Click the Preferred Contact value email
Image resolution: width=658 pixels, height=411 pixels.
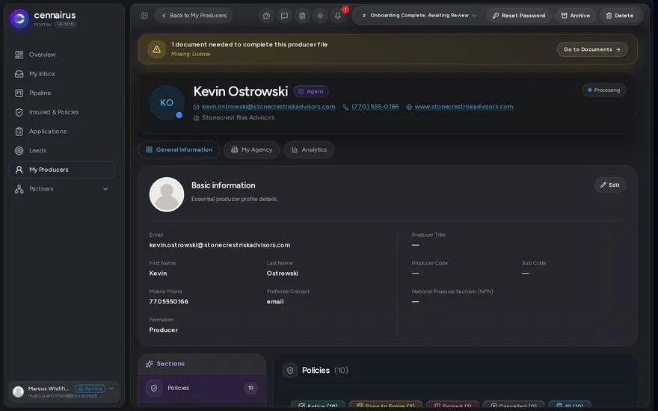pyautogui.click(x=275, y=302)
